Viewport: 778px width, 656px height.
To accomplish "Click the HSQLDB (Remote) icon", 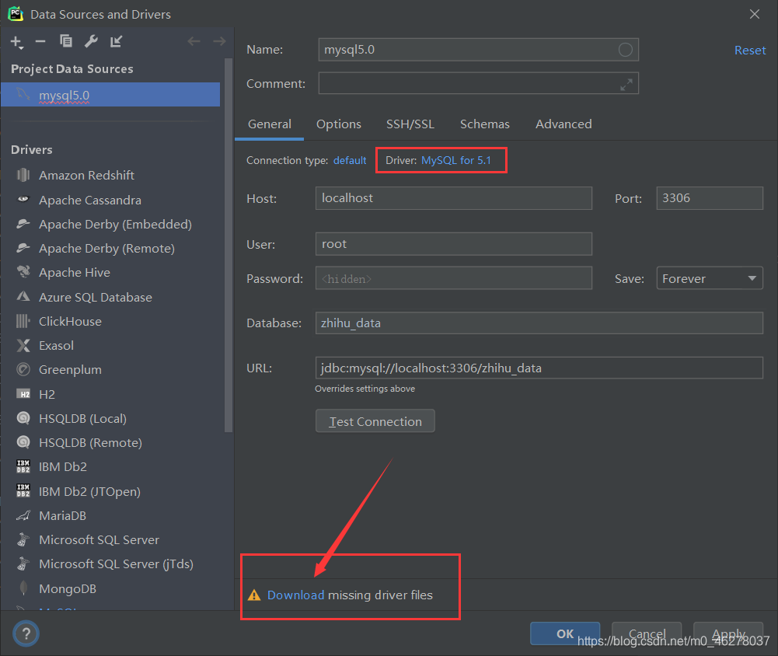I will (x=23, y=442).
